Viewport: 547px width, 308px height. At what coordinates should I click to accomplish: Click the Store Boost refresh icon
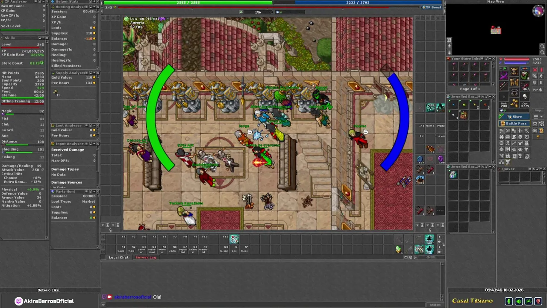(42, 63)
